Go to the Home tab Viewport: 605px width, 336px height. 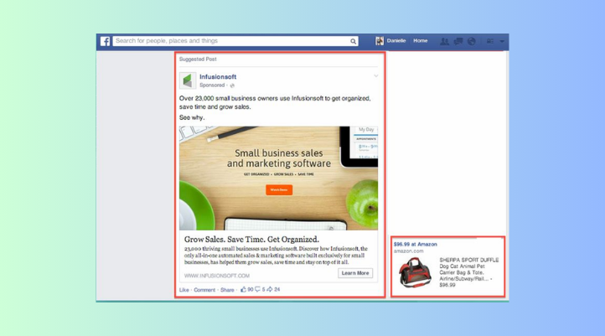tap(420, 40)
